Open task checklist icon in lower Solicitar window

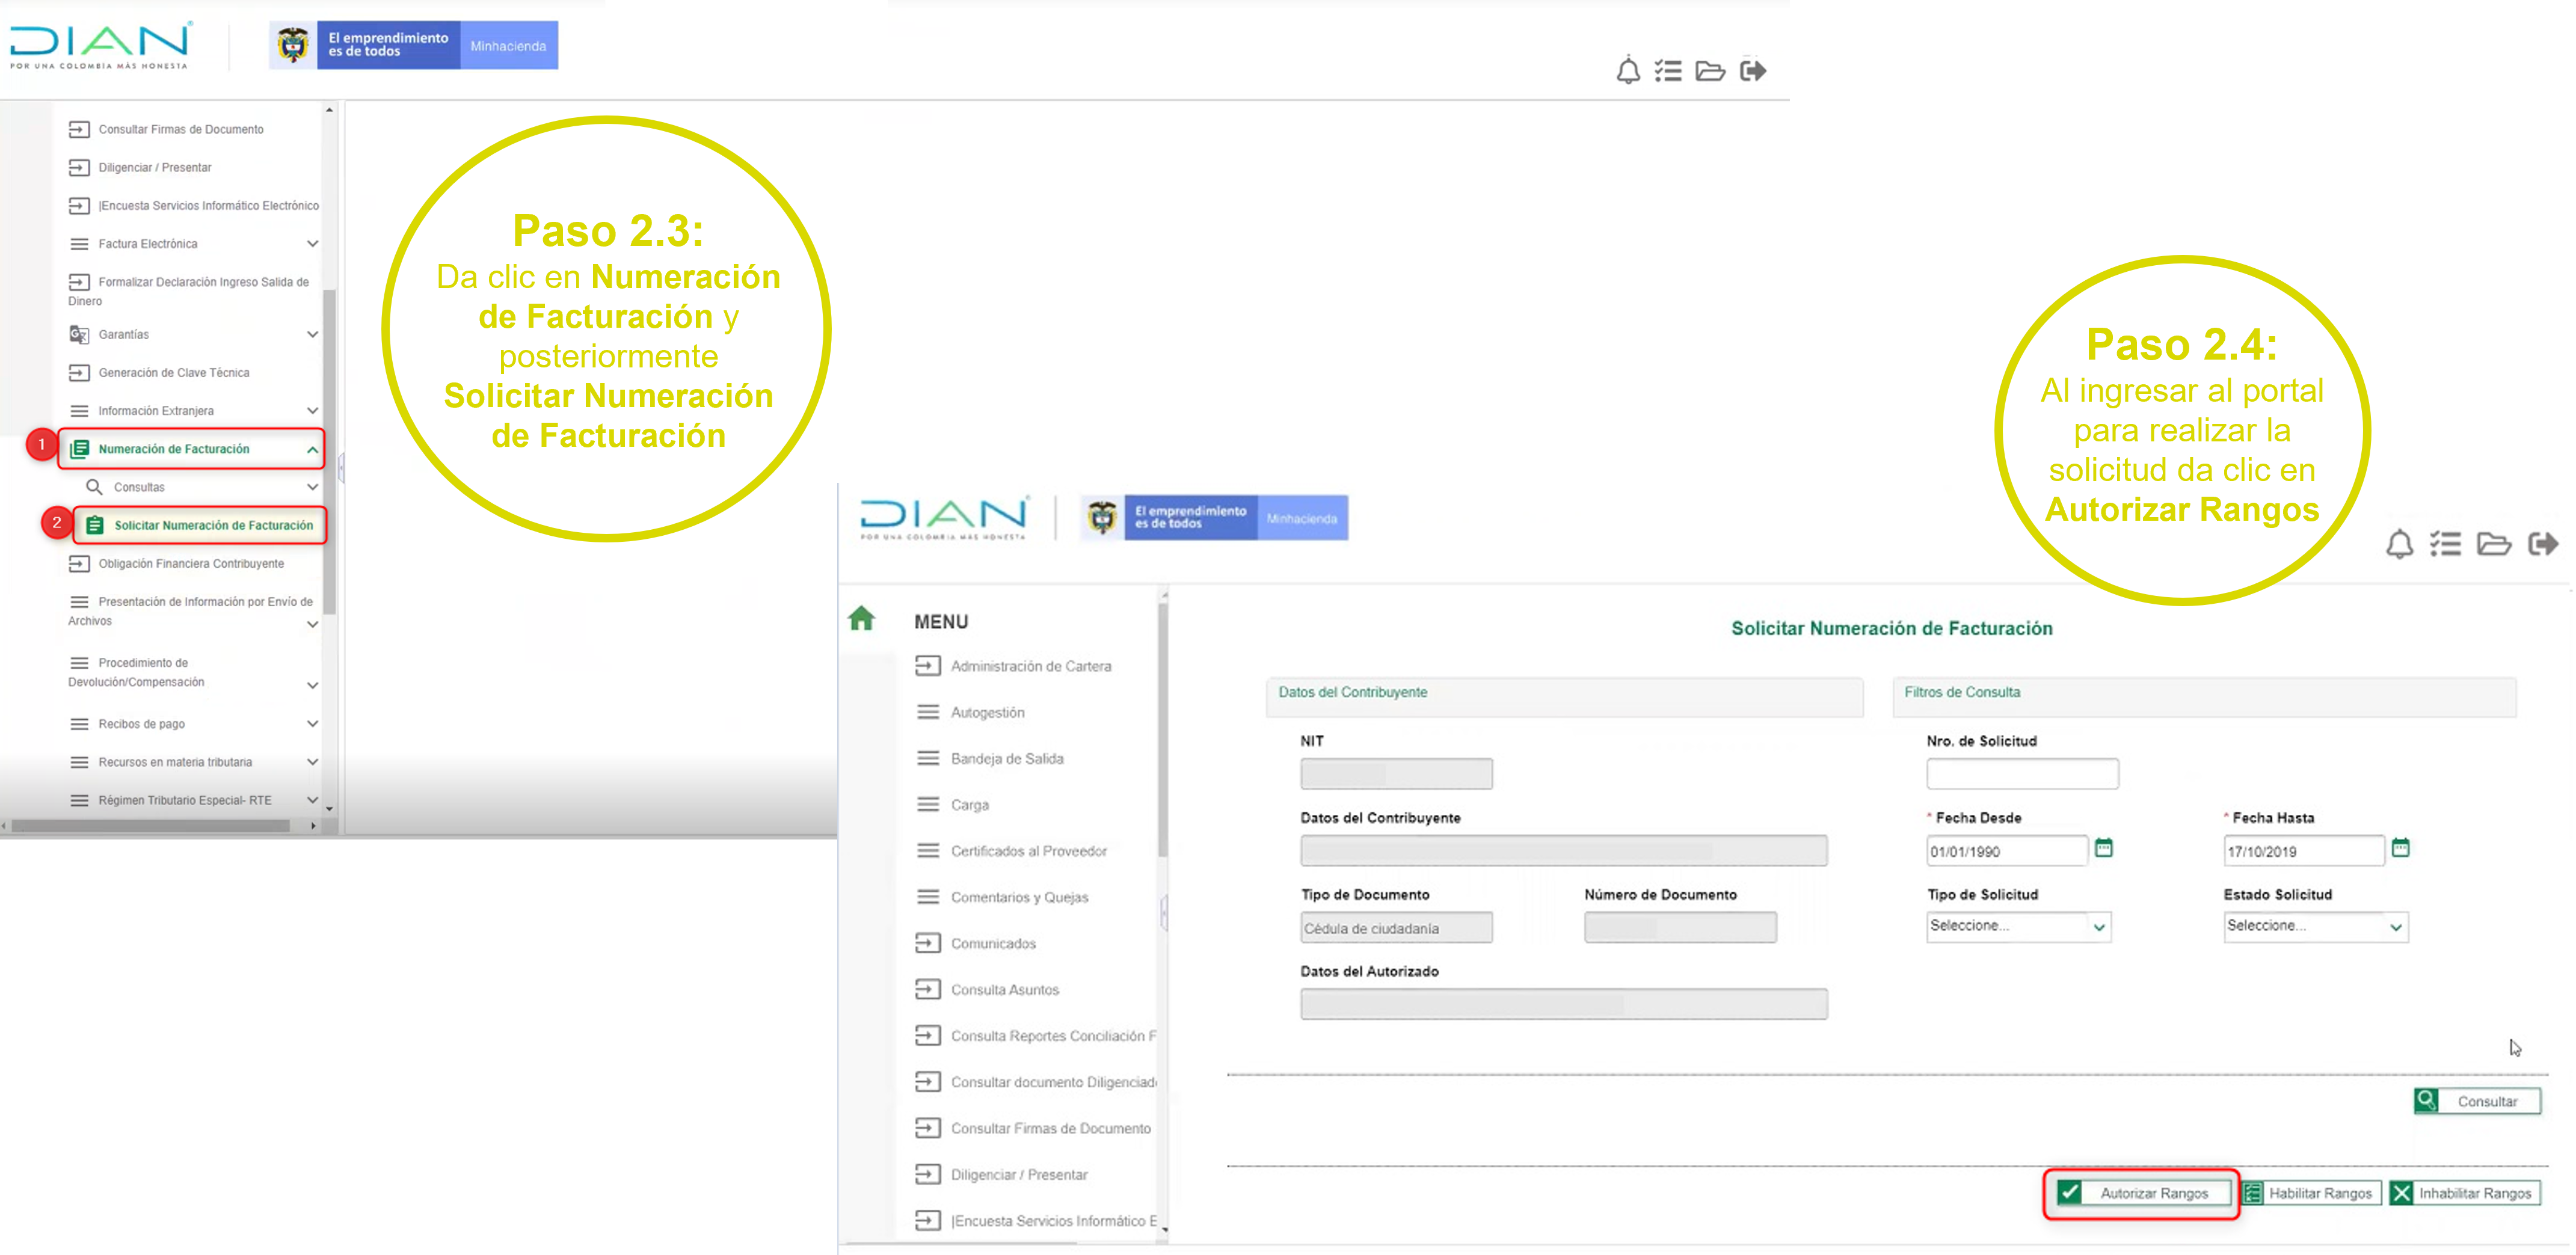(2445, 544)
